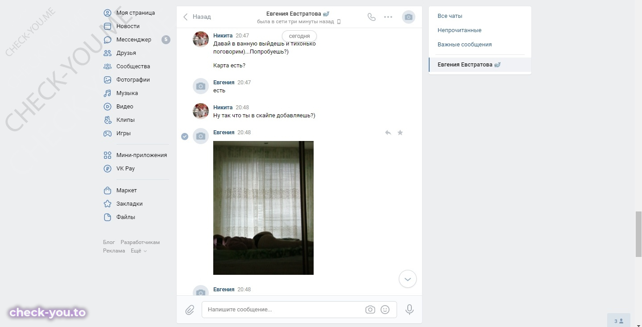The image size is (642, 327).
Task: Open the three-dots chat actions menu
Action: pos(388,17)
